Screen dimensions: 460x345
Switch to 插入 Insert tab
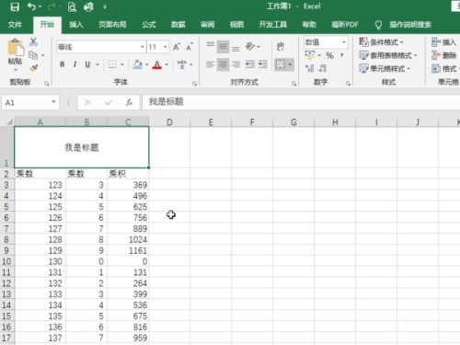(x=76, y=25)
